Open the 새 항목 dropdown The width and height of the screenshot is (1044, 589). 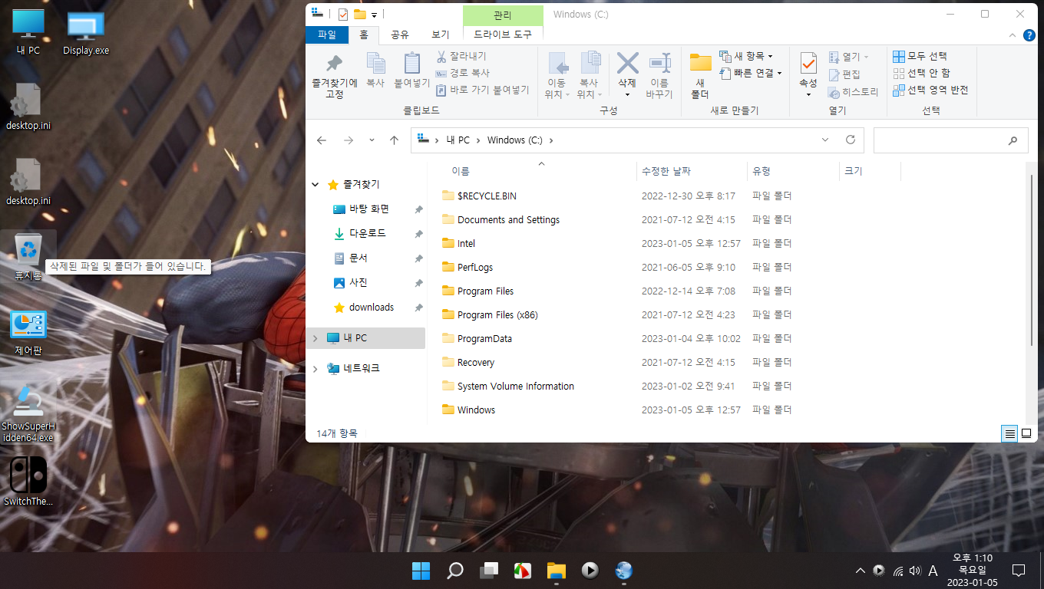[x=746, y=56]
